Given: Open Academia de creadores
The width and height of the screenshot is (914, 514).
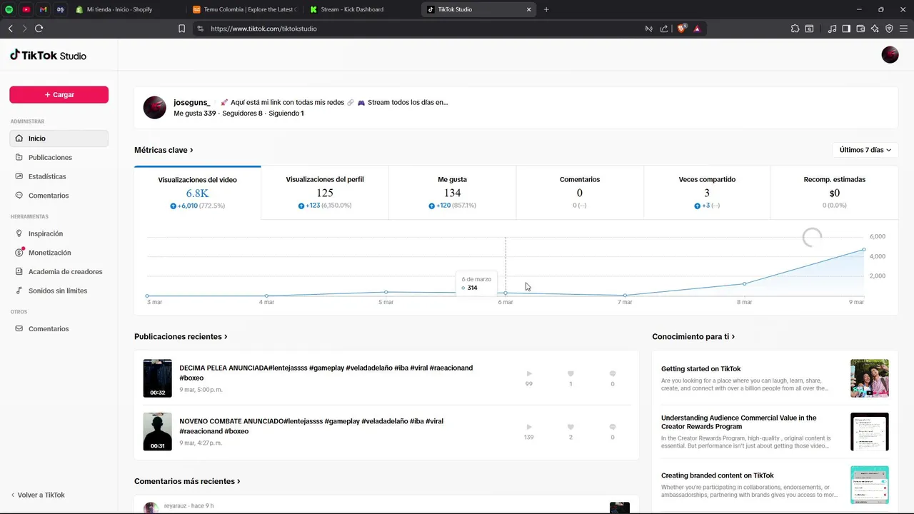Looking at the screenshot, I should [59, 271].
